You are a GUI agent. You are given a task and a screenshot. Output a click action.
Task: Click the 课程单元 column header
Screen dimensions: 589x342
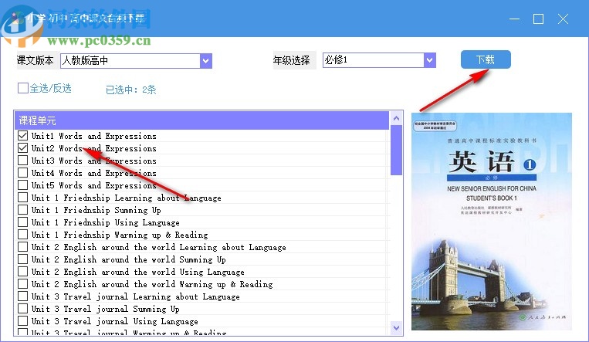tap(201, 120)
